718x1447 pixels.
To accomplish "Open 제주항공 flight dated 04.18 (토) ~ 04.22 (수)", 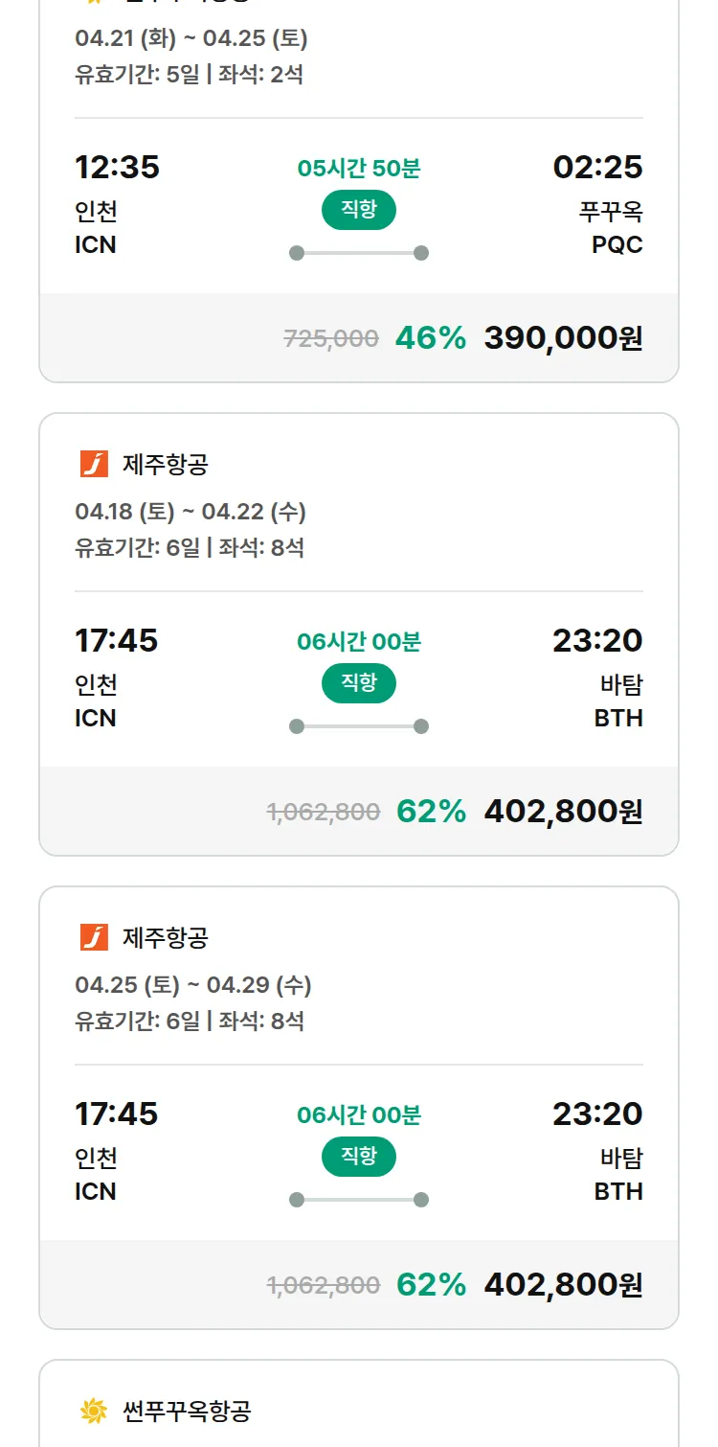I will pos(191,512).
